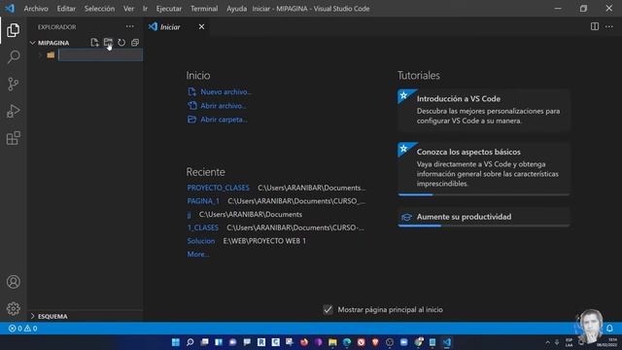
Task: Open Explorer panel more actions (three dots)
Action: (129, 26)
